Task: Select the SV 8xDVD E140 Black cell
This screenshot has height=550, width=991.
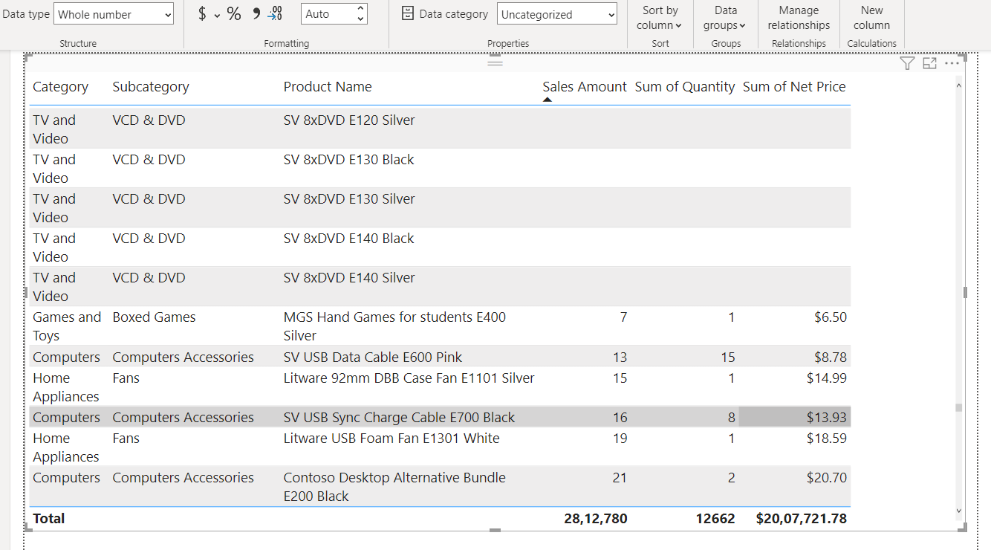Action: tap(349, 239)
